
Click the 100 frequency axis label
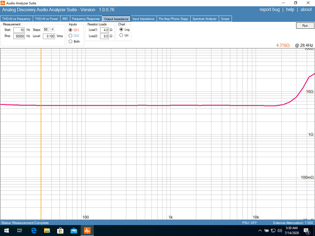click(86, 217)
